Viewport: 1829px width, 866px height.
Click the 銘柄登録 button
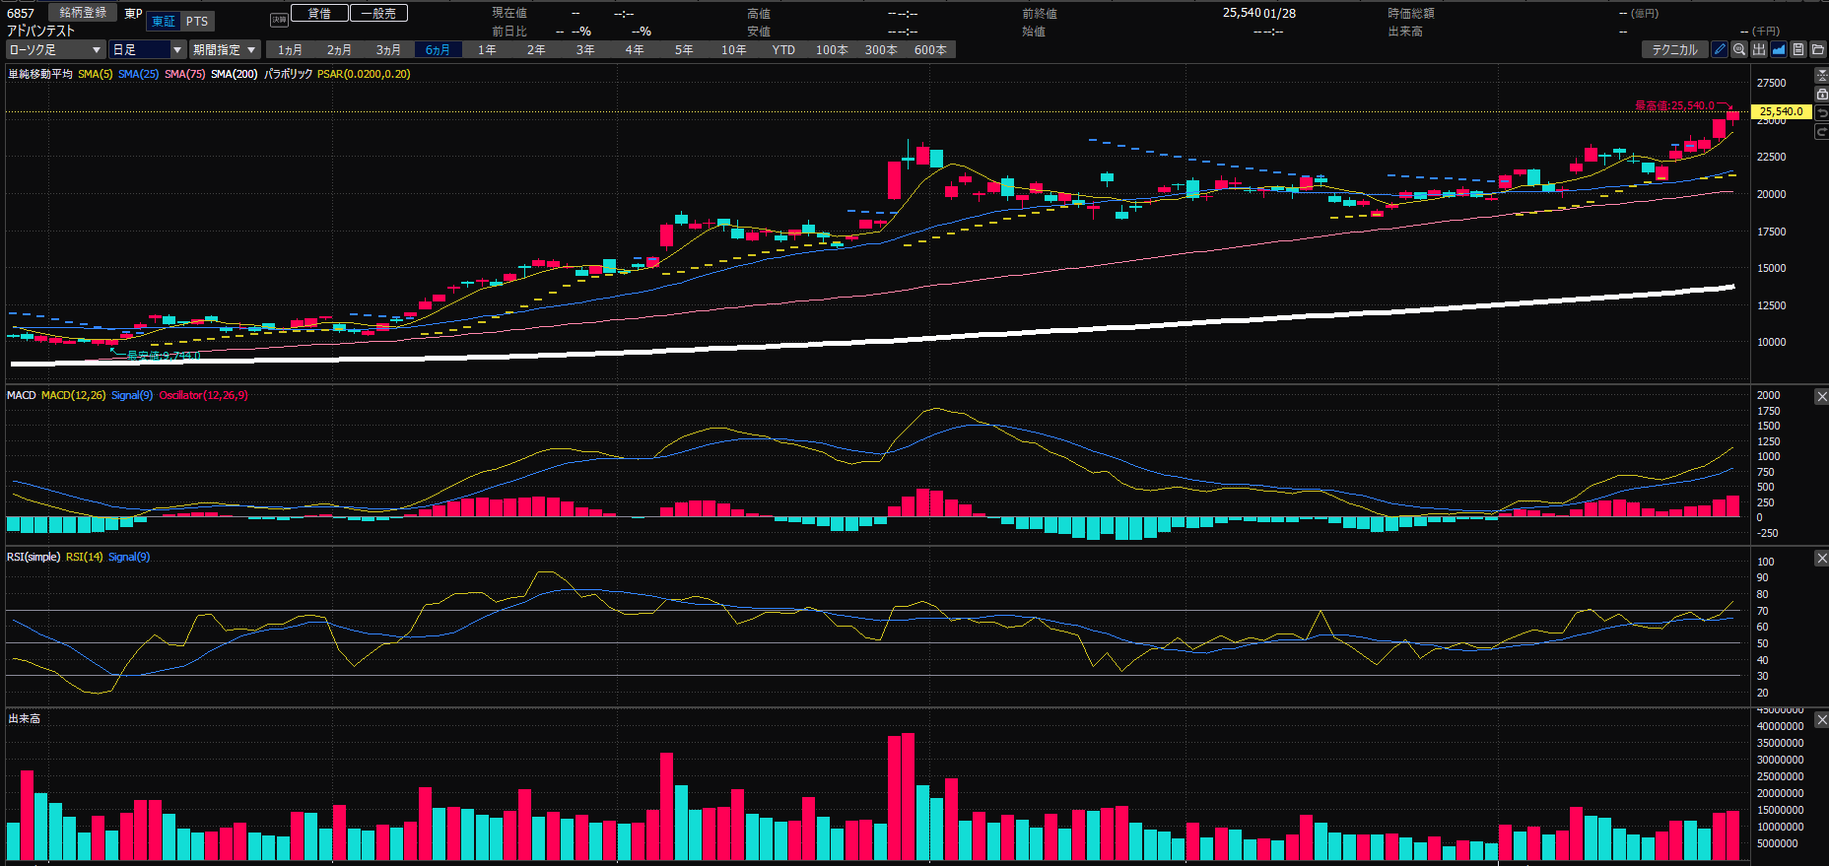tap(83, 13)
